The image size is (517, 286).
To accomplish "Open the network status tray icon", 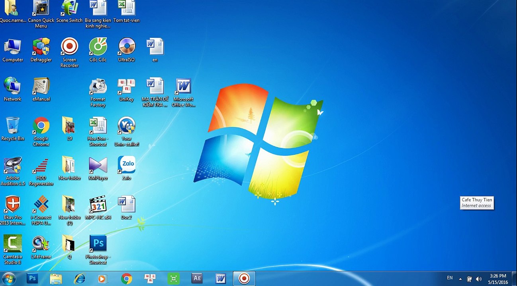I will [x=470, y=279].
